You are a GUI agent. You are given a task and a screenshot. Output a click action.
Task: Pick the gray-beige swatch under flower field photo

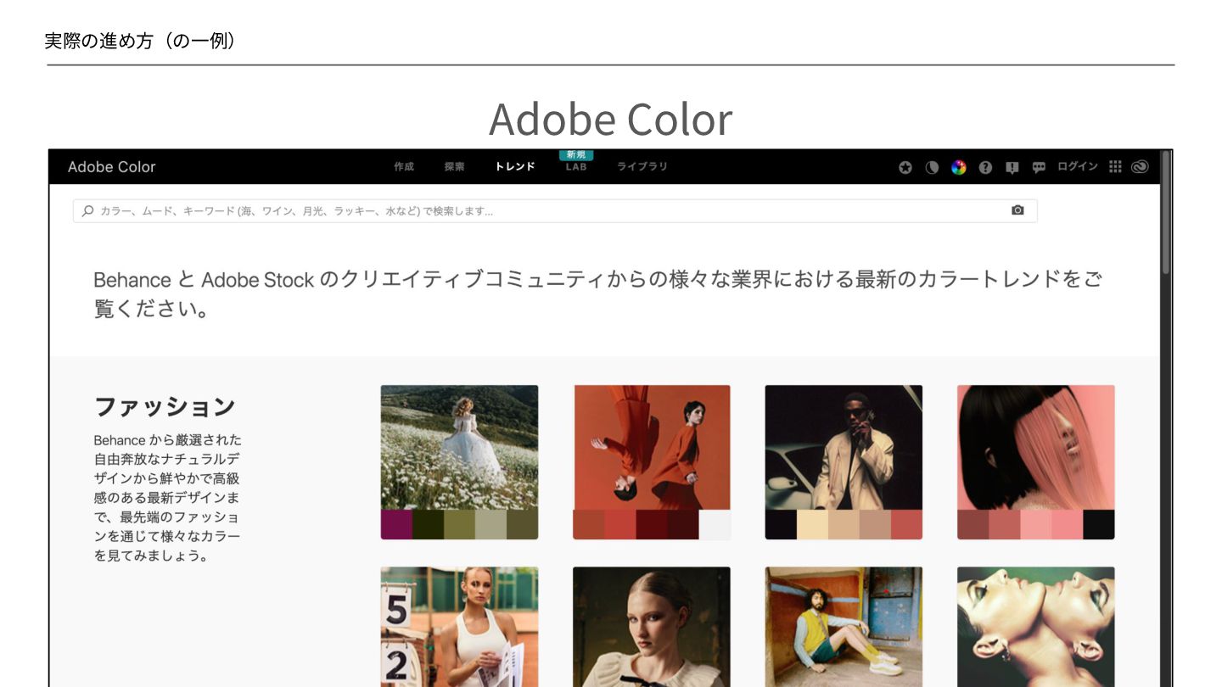(490, 525)
